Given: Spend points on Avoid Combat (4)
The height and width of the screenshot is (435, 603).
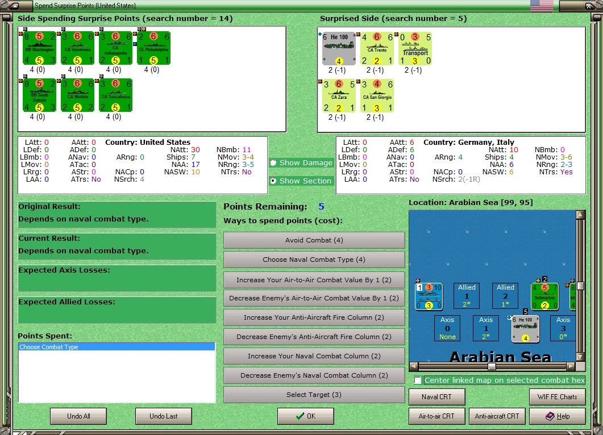Looking at the screenshot, I should pyautogui.click(x=314, y=240).
